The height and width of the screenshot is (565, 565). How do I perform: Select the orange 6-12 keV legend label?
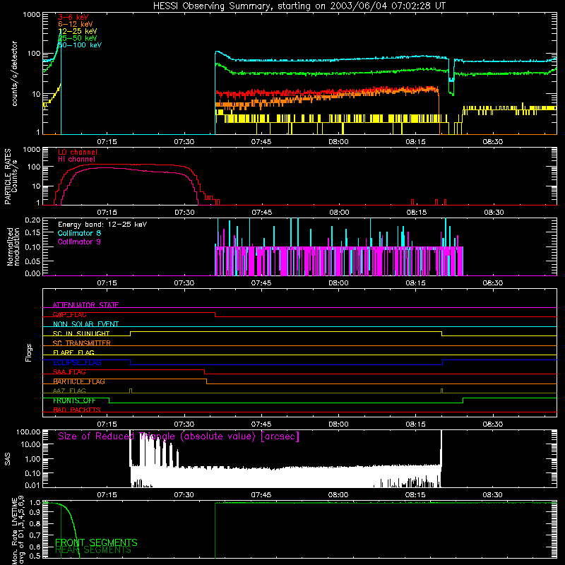(x=76, y=24)
